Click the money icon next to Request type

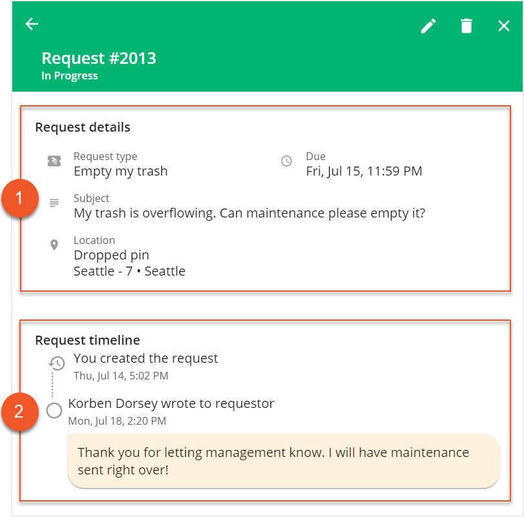(54, 161)
